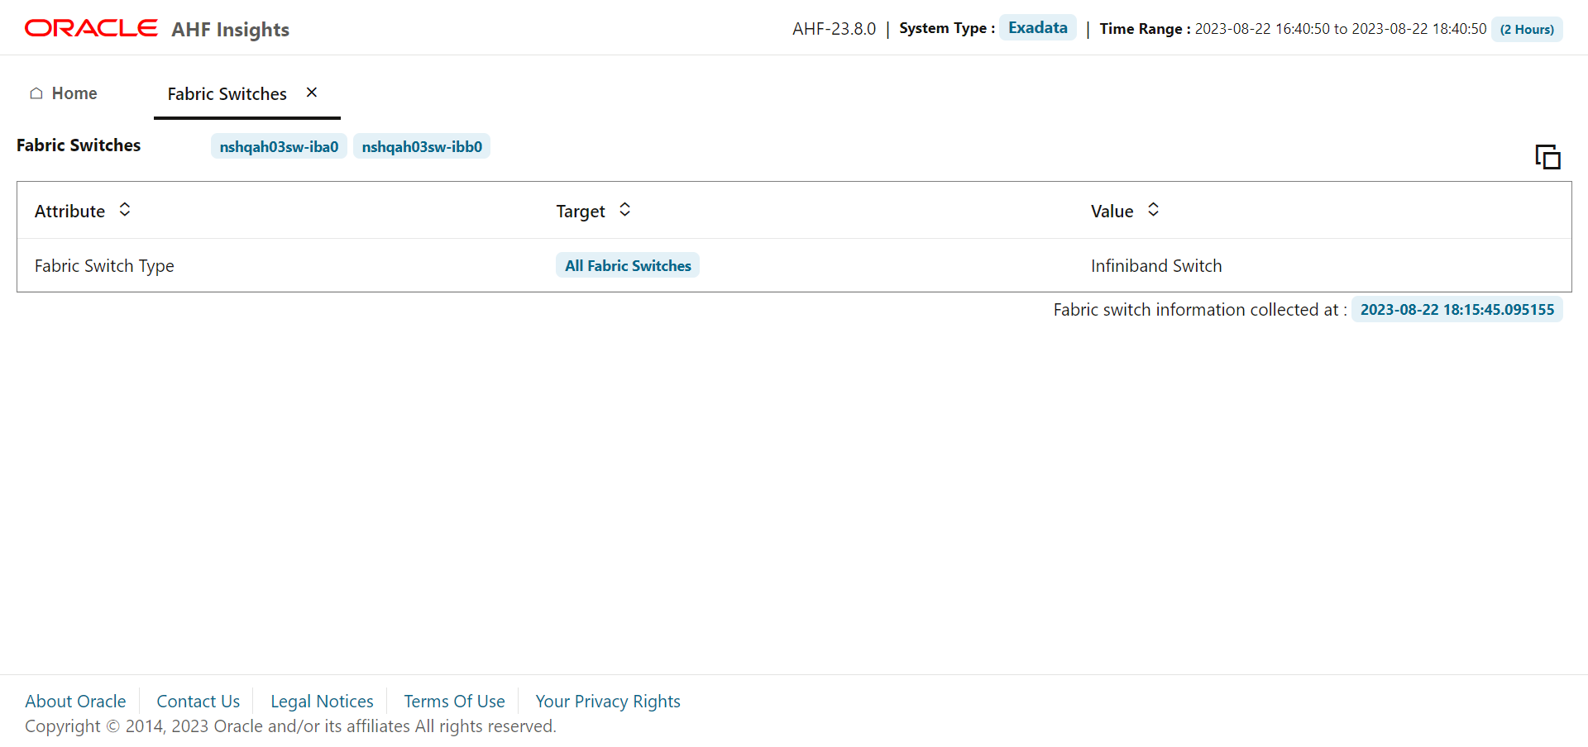
Task: Click the copy/pop-out icon above table
Action: tap(1547, 156)
